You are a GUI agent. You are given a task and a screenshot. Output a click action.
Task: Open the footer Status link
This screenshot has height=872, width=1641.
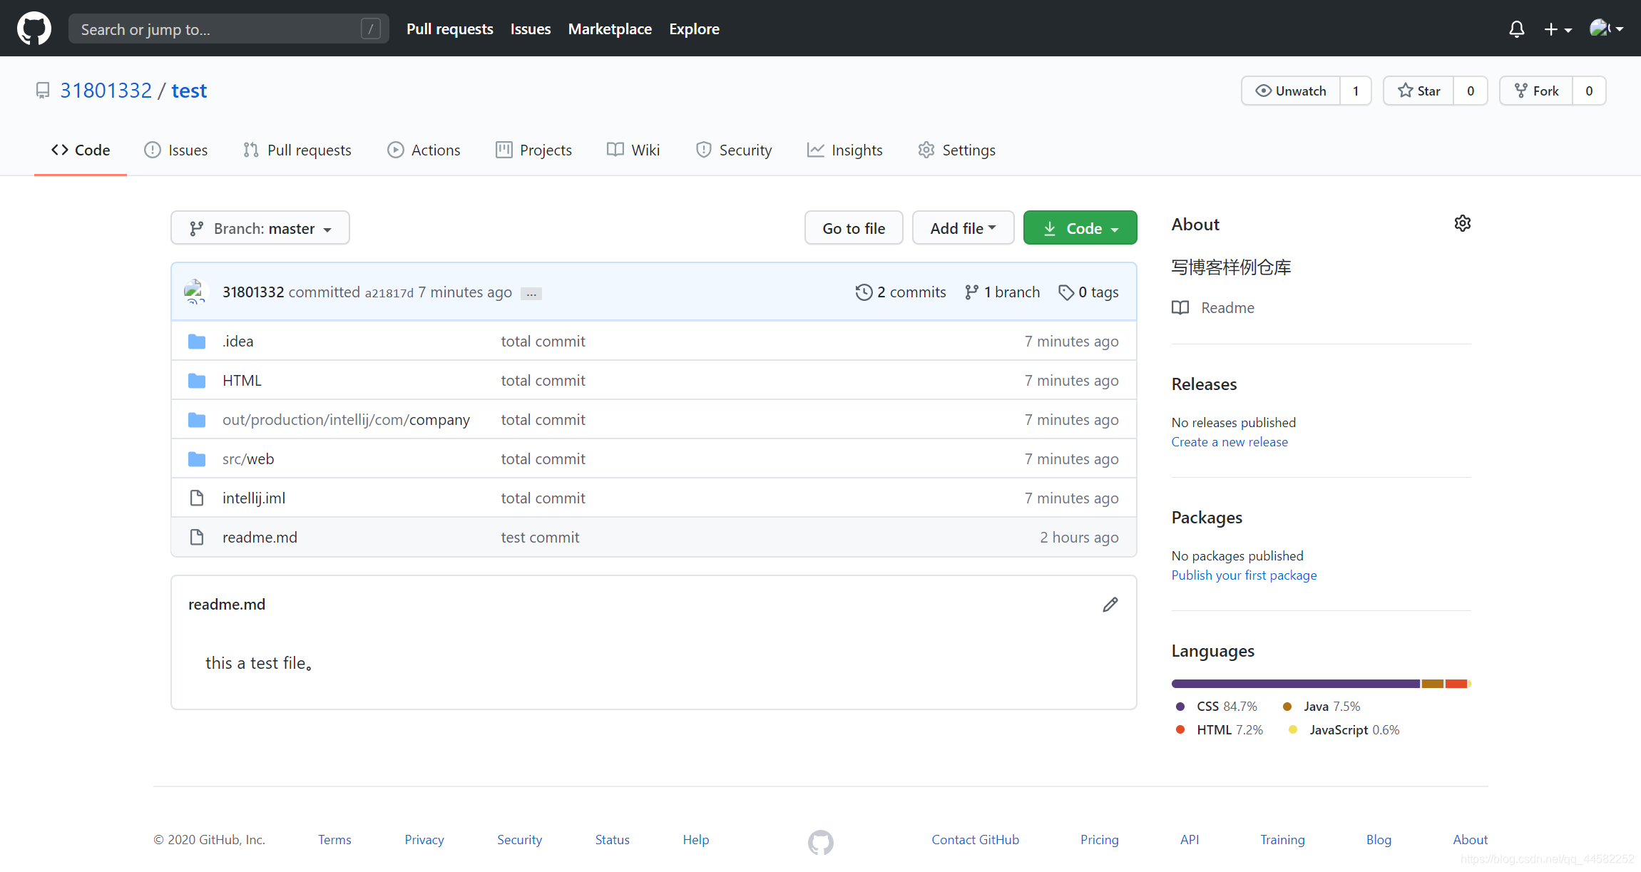pyautogui.click(x=612, y=840)
